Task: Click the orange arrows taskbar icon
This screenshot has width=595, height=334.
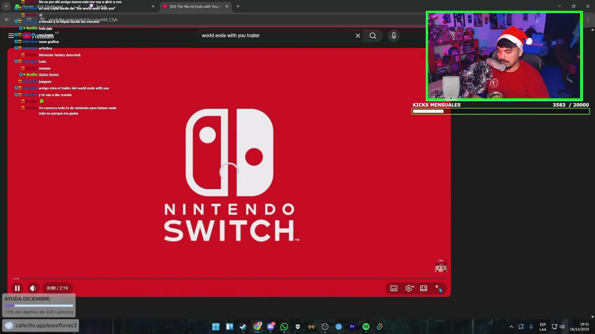Action: click(x=311, y=327)
